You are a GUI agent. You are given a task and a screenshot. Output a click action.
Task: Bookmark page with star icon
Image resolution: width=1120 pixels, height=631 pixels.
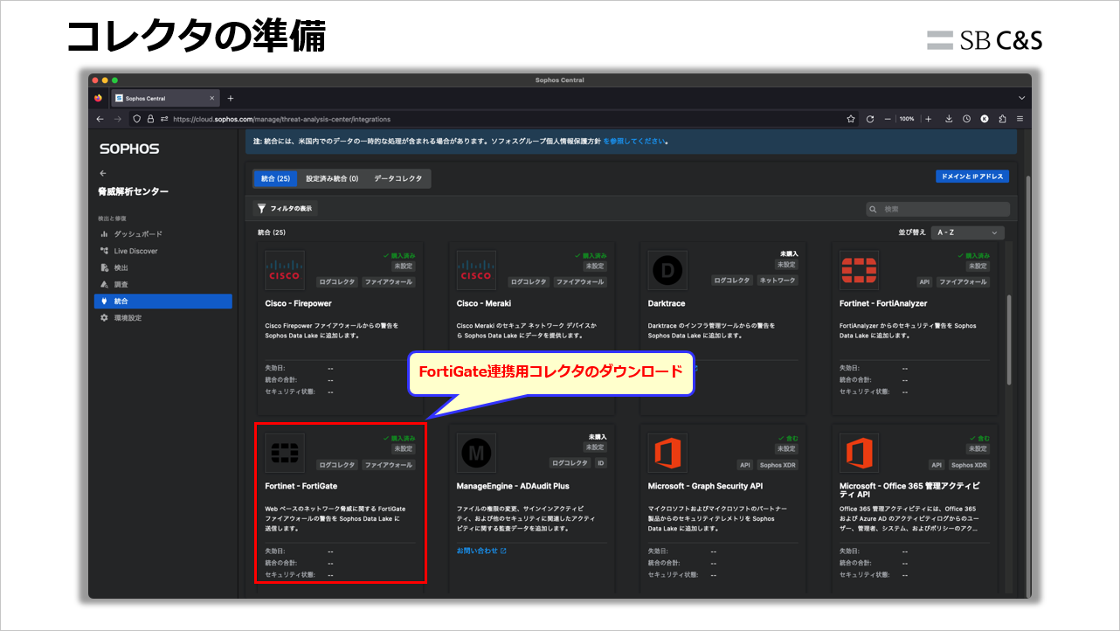(x=851, y=119)
